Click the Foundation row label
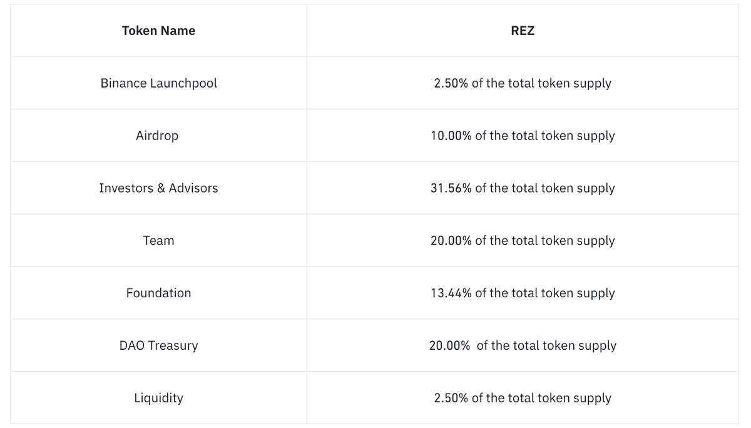This screenshot has width=751, height=428. click(158, 293)
